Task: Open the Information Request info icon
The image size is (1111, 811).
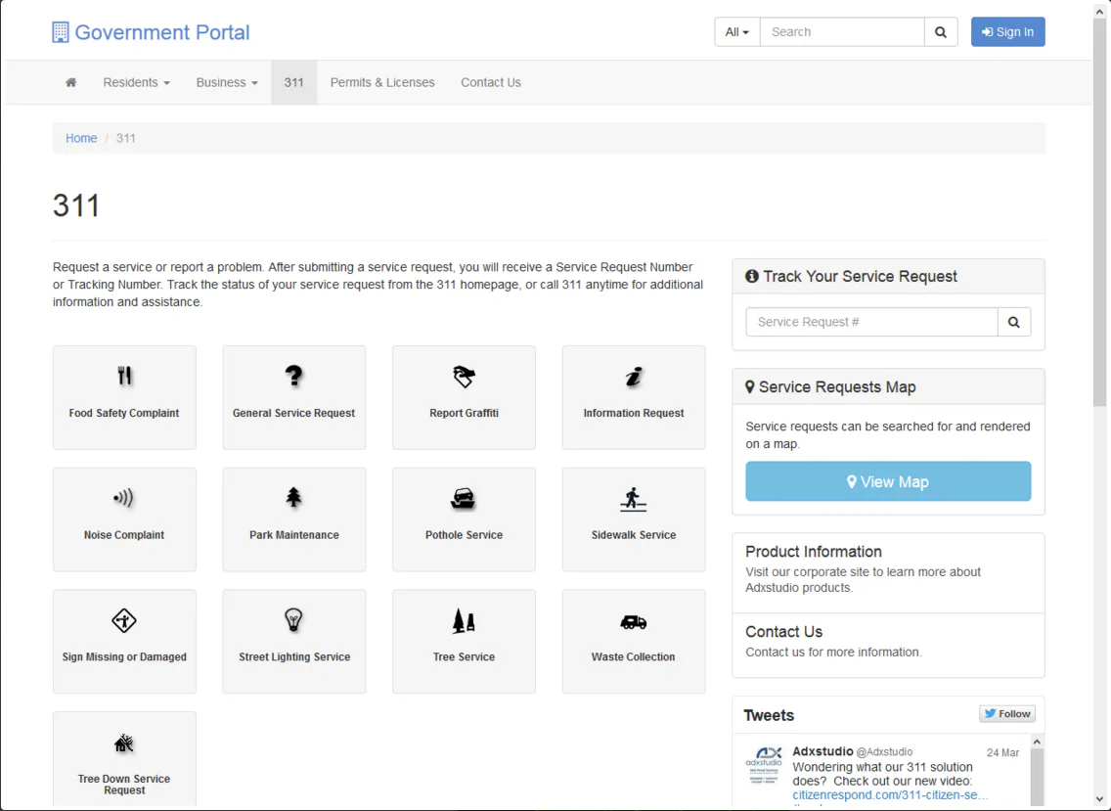Action: [634, 377]
